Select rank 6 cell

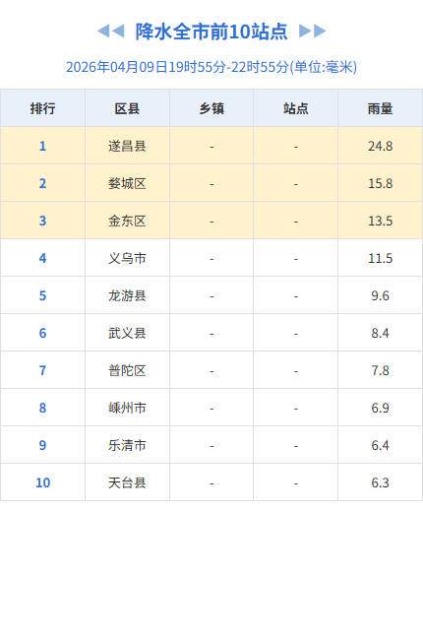coord(43,333)
